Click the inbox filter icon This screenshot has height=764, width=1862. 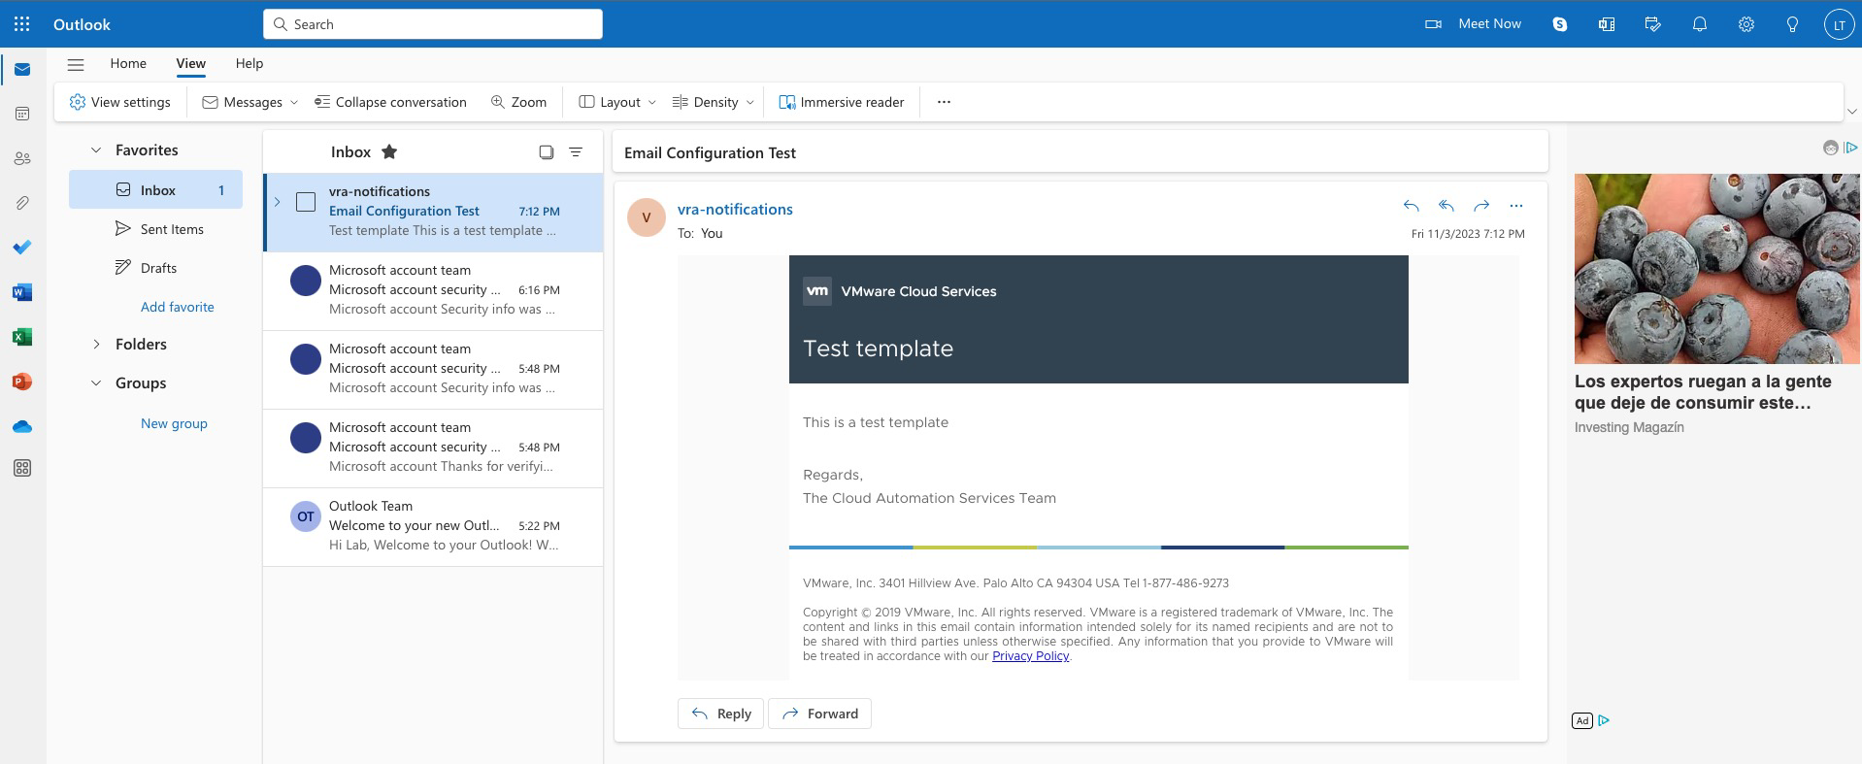(x=576, y=152)
